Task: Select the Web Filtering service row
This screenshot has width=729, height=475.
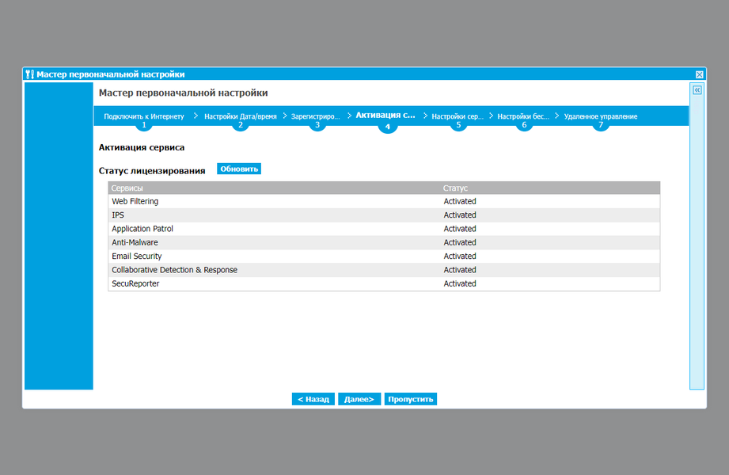Action: click(384, 201)
